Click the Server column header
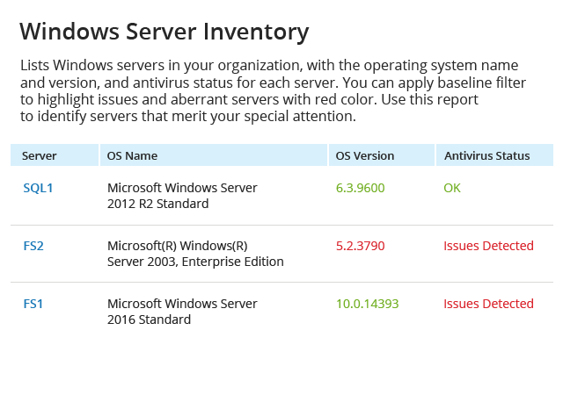The height and width of the screenshot is (395, 563). click(x=55, y=155)
